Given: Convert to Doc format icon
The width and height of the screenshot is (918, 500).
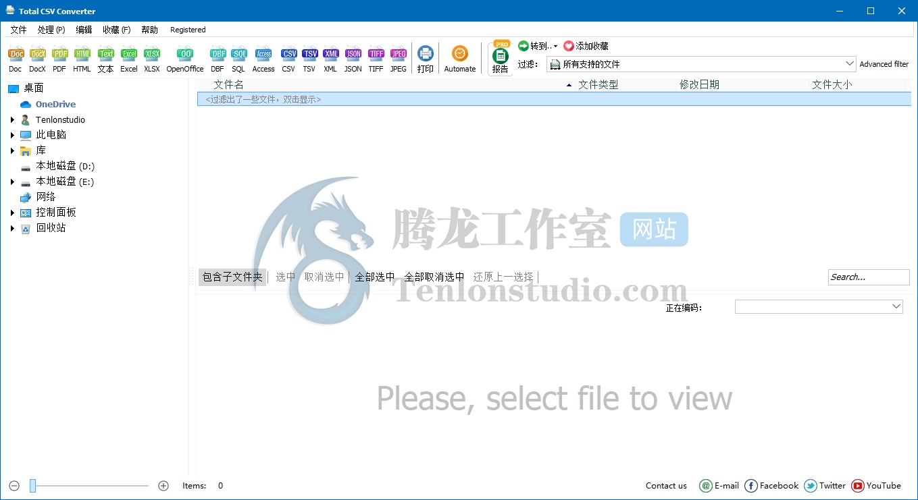Looking at the screenshot, I should click(x=16, y=59).
